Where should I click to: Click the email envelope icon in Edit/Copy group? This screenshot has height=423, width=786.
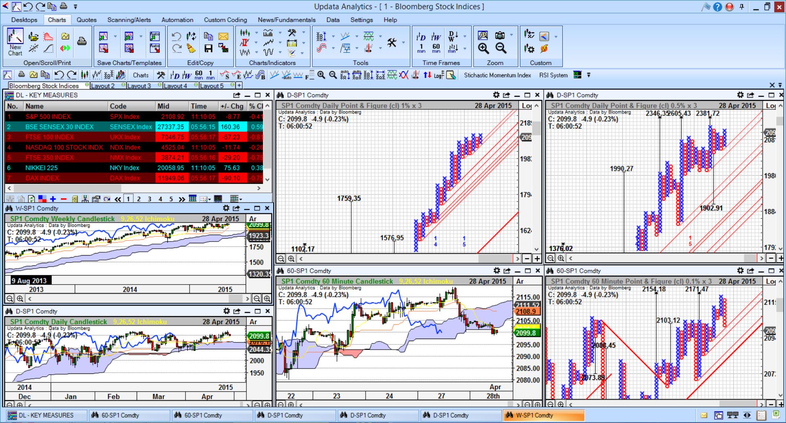click(223, 36)
